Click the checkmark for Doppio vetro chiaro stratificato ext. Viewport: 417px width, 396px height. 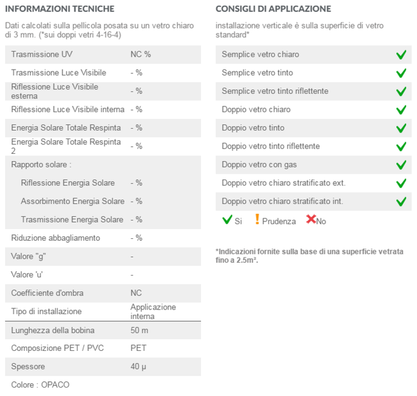coord(401,183)
